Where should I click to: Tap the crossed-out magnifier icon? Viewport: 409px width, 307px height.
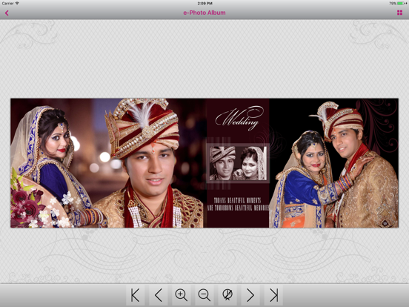coord(227,295)
